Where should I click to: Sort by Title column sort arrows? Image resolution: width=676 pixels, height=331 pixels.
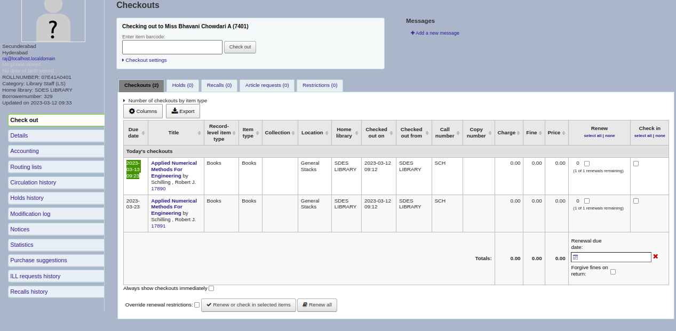pos(200,133)
